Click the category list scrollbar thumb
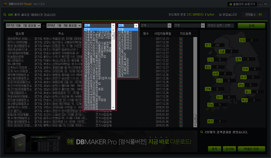This screenshot has width=271, height=158. tap(113, 36)
